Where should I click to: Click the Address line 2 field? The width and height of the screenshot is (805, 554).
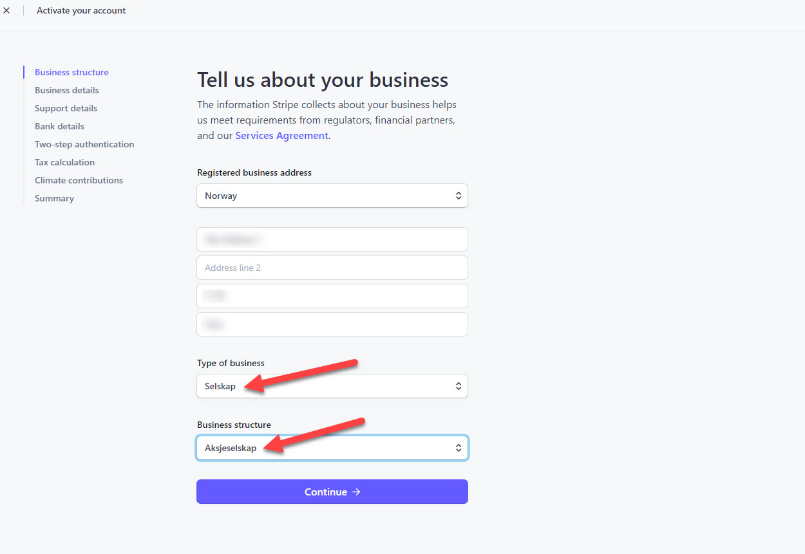[332, 268]
